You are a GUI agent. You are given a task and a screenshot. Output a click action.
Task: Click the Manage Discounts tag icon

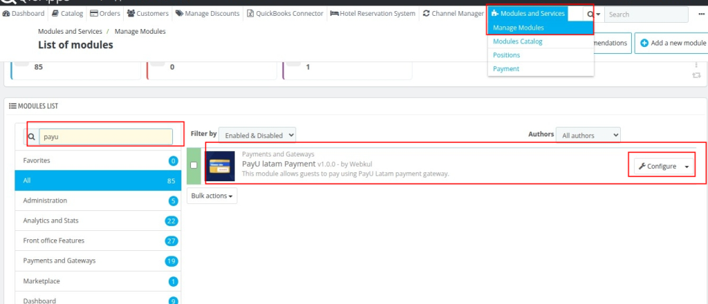(179, 14)
